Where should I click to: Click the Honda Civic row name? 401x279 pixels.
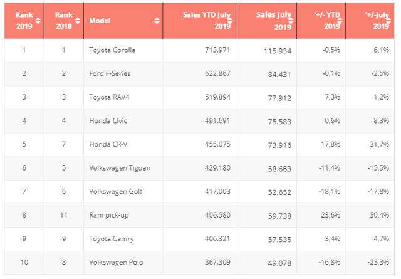pyautogui.click(x=108, y=121)
